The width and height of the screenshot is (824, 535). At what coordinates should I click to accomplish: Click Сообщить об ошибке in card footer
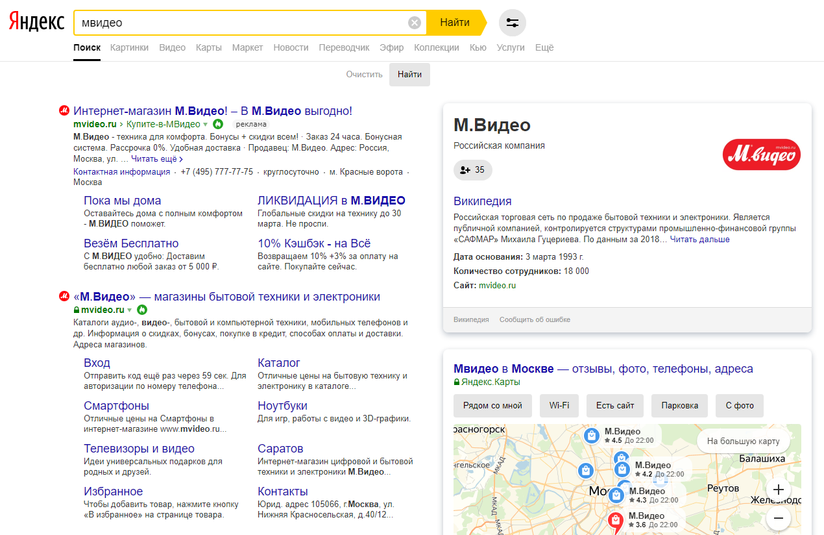[x=535, y=319]
